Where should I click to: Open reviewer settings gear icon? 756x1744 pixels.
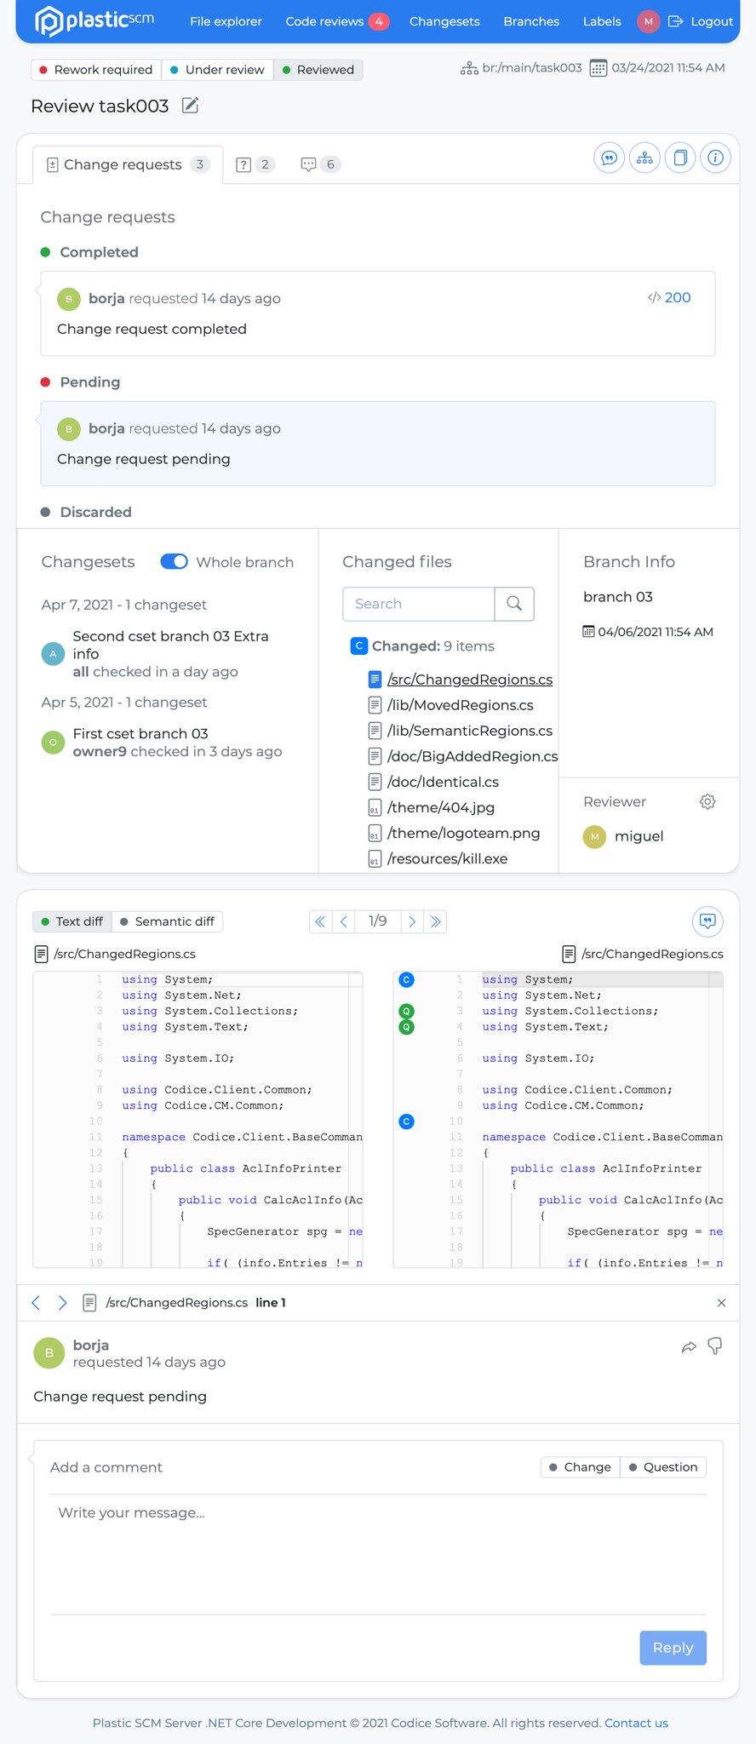[707, 801]
